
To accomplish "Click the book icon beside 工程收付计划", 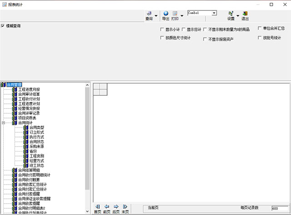I will point(15,99).
